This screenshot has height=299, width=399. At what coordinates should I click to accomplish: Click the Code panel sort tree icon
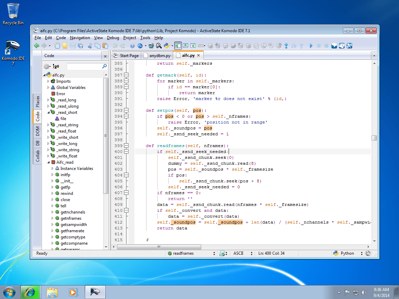56,66
